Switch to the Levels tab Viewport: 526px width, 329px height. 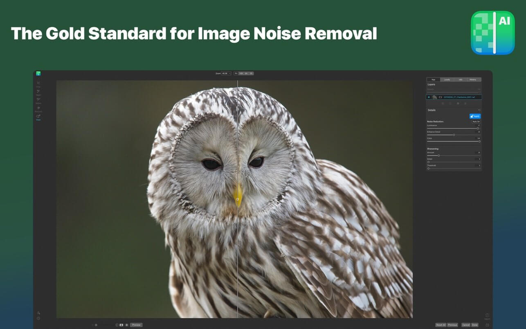click(447, 79)
